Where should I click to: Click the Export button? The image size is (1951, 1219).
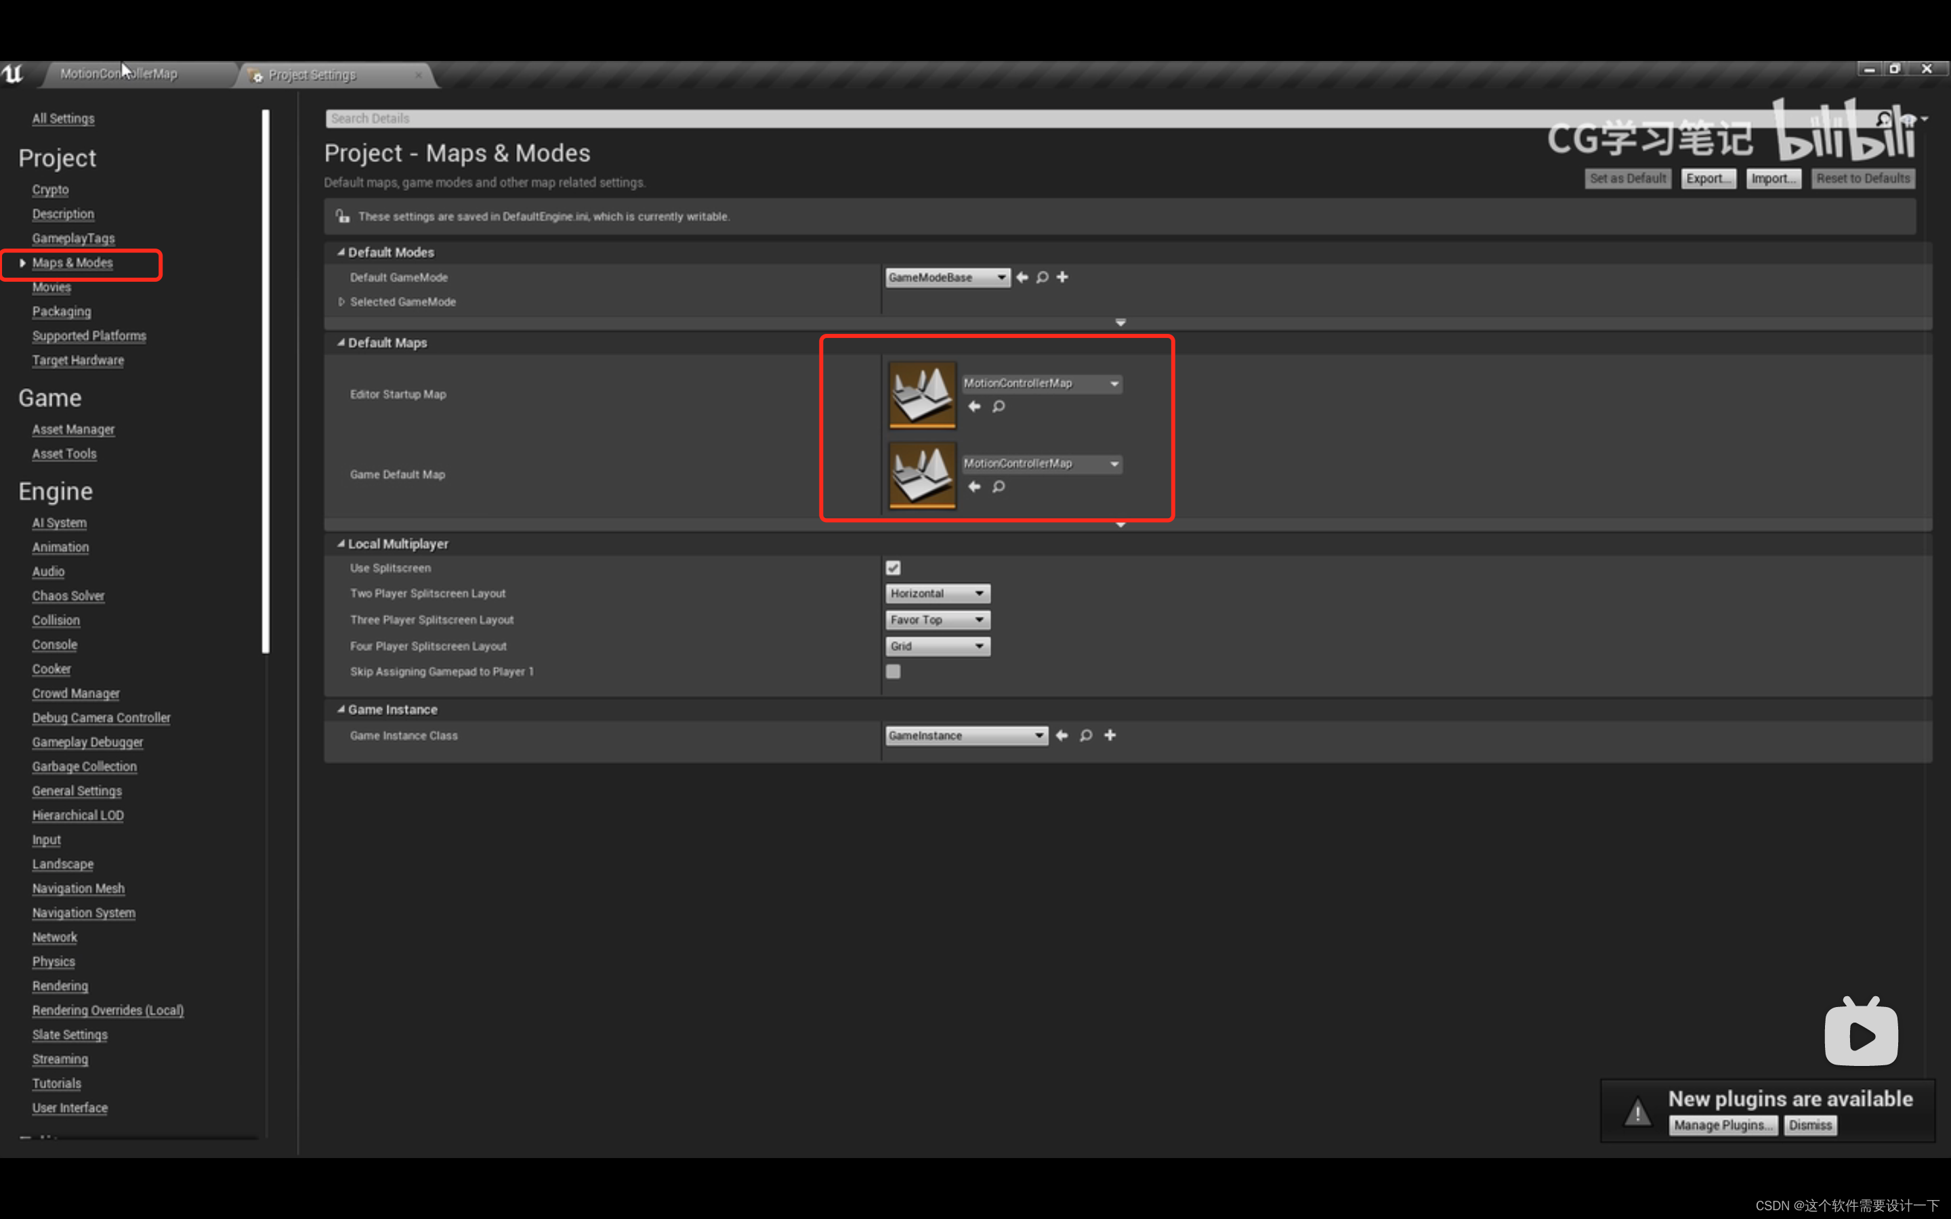click(x=1708, y=178)
